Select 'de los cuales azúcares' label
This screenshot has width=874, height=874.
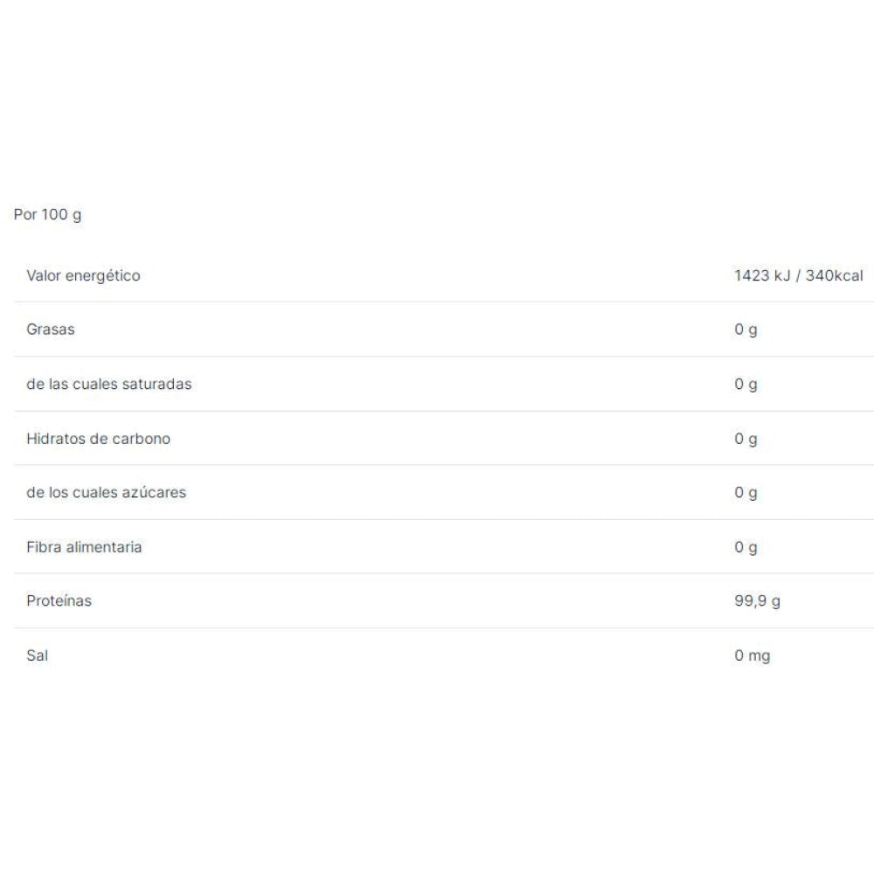point(106,493)
